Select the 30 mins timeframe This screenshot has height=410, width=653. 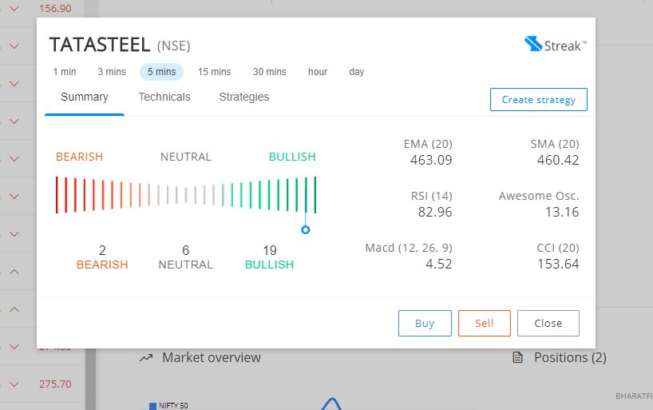click(x=270, y=72)
